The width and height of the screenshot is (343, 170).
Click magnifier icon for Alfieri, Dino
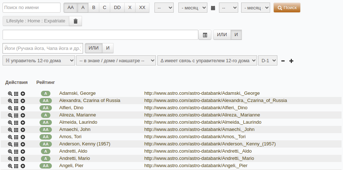click(10, 108)
